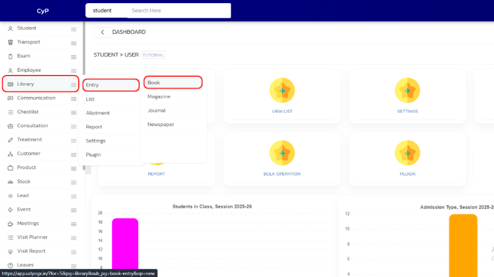Select Book from the Entry submenu
The width and height of the screenshot is (494, 277).
pos(172,82)
